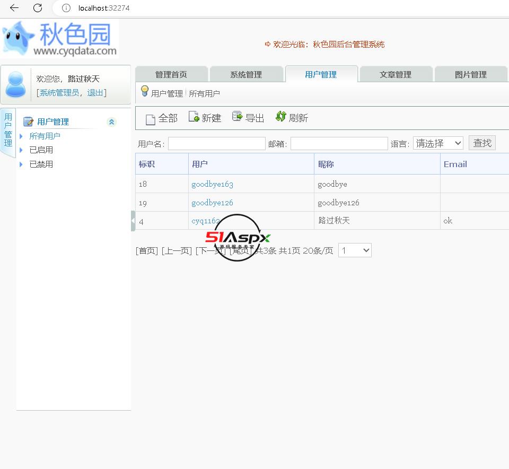Collapse the 用户管理 sidebar section chevron

111,122
